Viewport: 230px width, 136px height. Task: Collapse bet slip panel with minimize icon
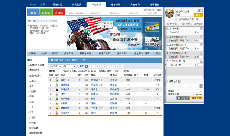click(x=201, y=10)
